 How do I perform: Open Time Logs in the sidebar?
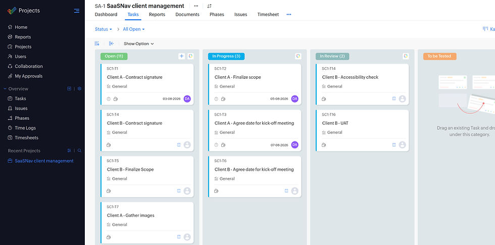pyautogui.click(x=25, y=128)
